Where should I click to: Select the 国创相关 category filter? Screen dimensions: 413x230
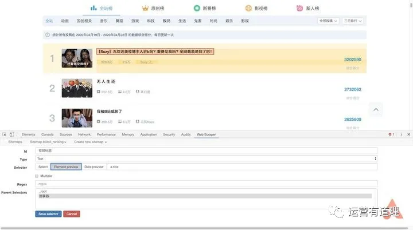coord(84,21)
